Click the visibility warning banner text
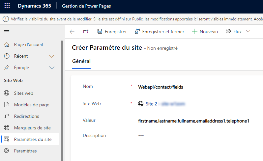Viewport: 263px width, 161px height. 137,19
